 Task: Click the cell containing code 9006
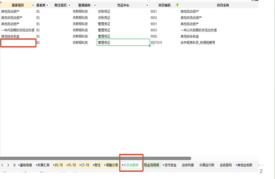[x=154, y=36]
